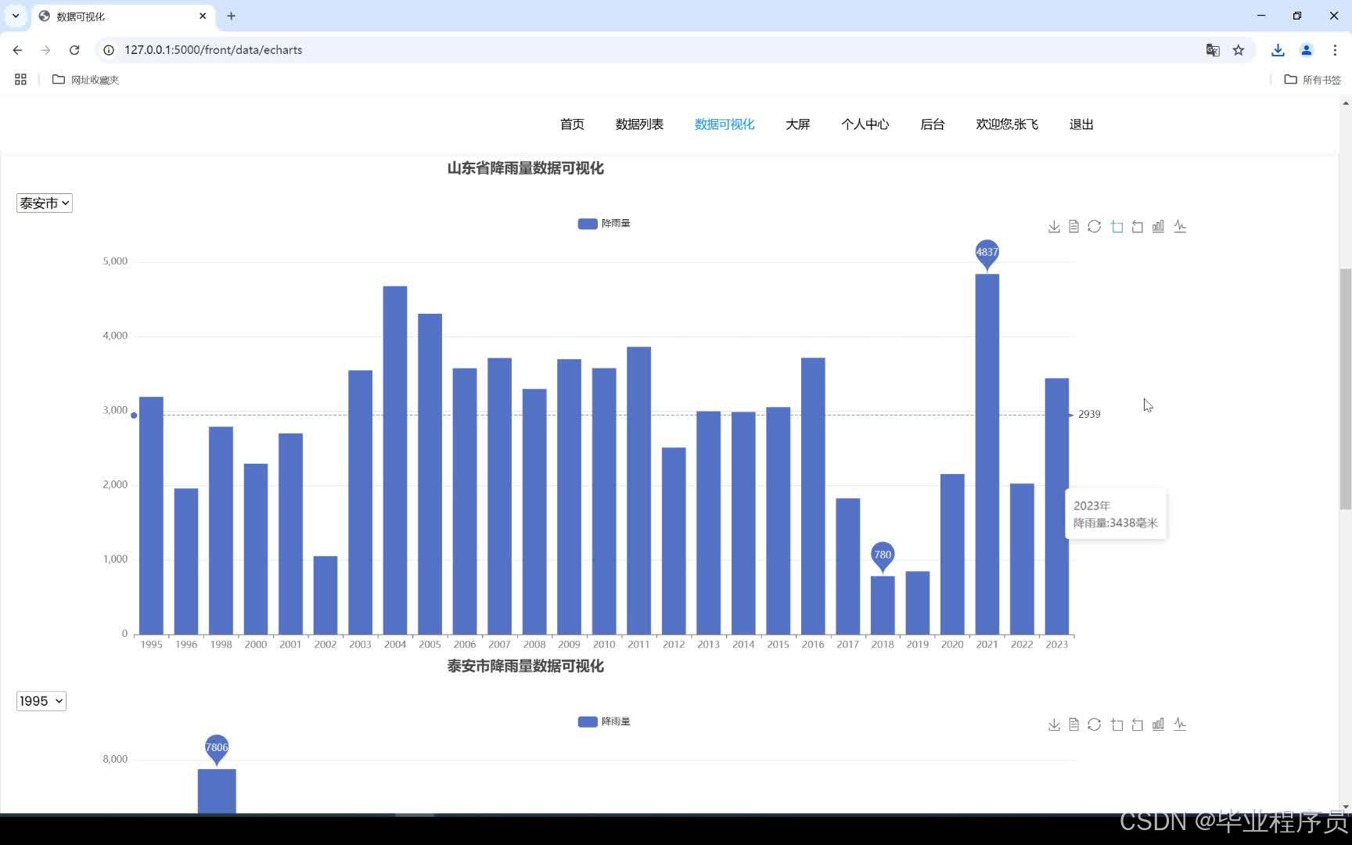This screenshot has height=845, width=1352.
Task: Bookmark this page with the star
Action: [x=1239, y=50]
